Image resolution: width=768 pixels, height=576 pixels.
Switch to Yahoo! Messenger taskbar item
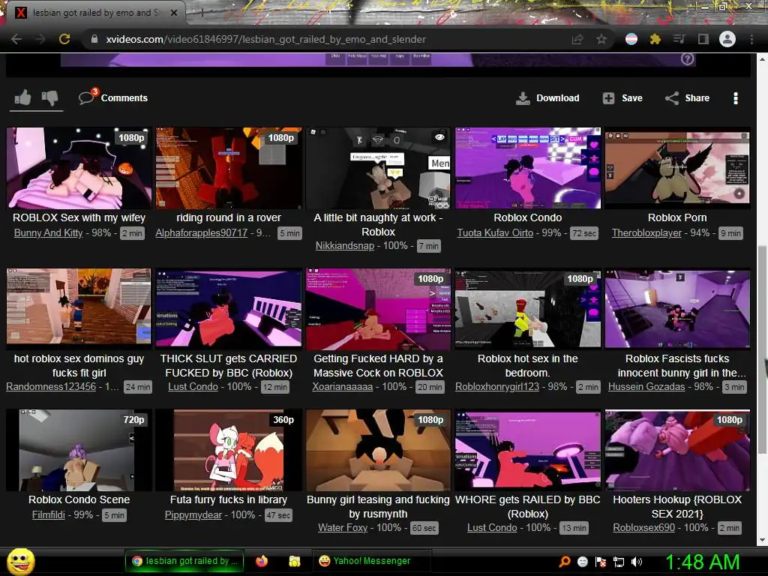(372, 561)
